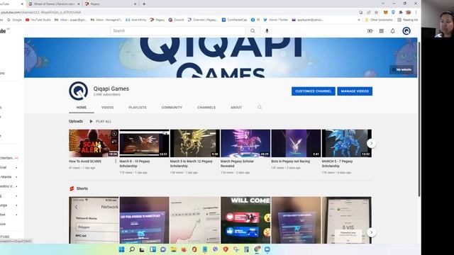Image resolution: width=454 pixels, height=255 pixels.
Task: Add How To Avoid SCAMS to Watch later
Action: click(114, 134)
